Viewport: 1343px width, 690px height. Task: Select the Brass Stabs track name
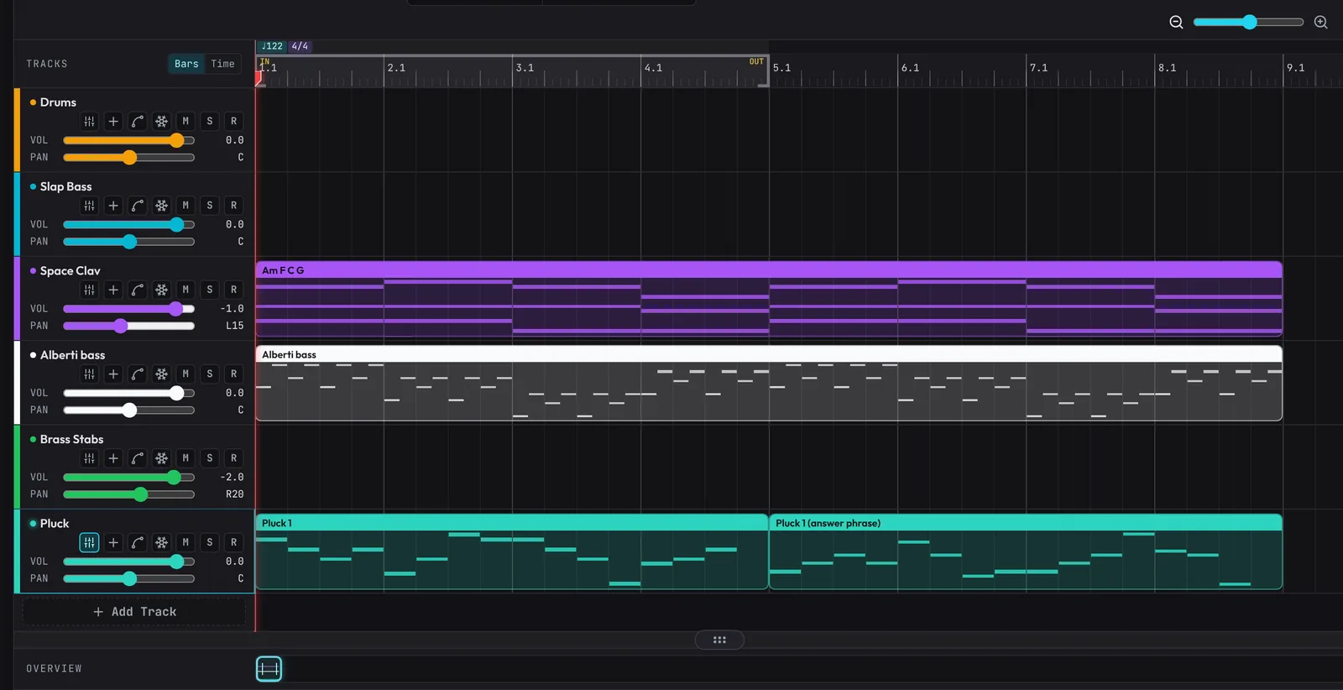(x=71, y=439)
